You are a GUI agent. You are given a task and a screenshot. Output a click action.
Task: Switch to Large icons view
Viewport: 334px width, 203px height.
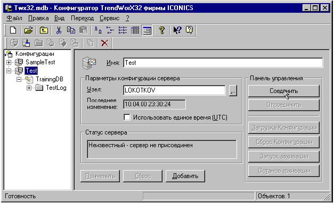98,30
